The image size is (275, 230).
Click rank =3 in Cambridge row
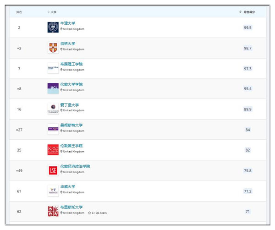19,48
